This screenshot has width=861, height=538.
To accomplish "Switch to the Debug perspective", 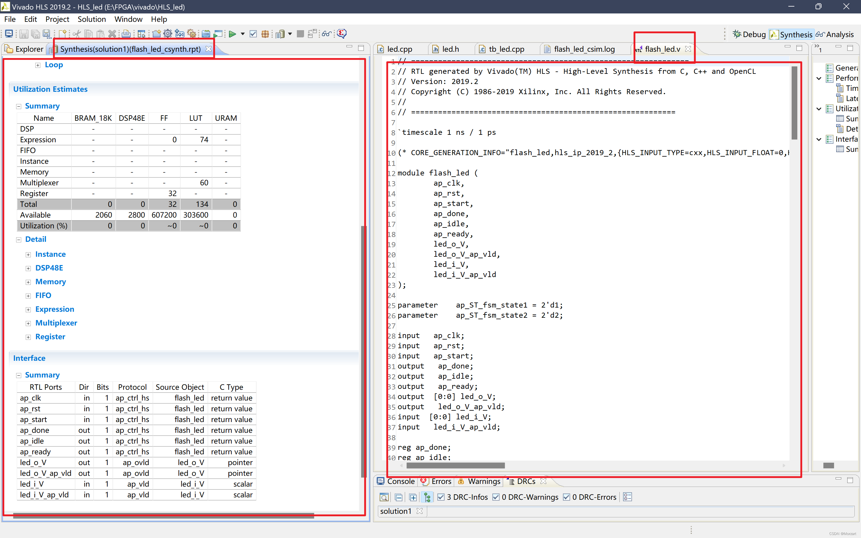I will click(x=749, y=34).
